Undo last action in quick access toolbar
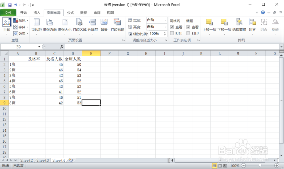The width and height of the screenshot is (284, 169). (x=16, y=5)
